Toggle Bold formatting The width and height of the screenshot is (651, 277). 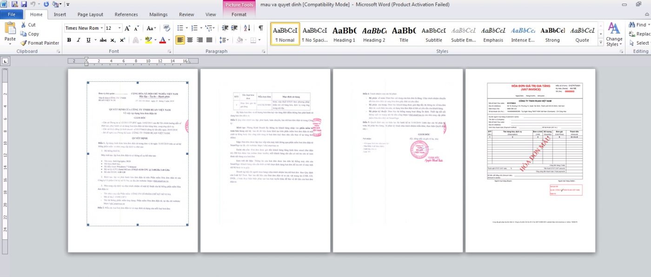tap(69, 40)
